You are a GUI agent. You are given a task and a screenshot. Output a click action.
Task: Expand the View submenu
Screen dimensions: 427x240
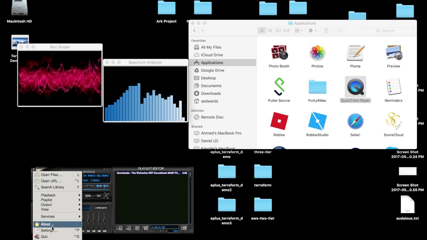(x=57, y=209)
